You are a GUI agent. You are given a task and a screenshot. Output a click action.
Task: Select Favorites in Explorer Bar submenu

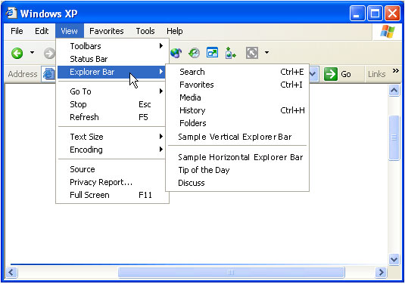point(237,85)
